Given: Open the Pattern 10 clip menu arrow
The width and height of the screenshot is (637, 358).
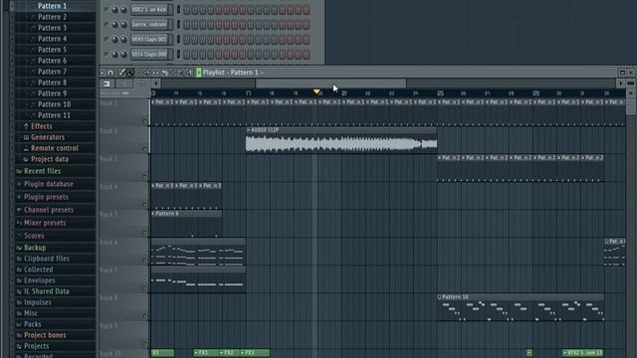Looking at the screenshot, I should coord(440,297).
